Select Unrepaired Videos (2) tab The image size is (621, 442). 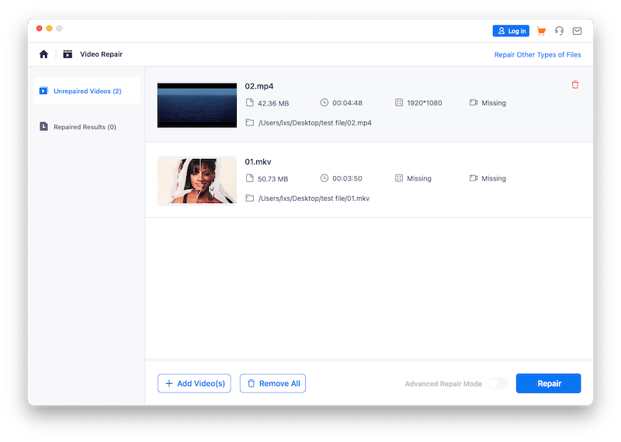coord(87,91)
